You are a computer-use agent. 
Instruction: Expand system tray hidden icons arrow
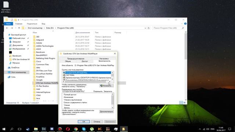(x=200, y=129)
